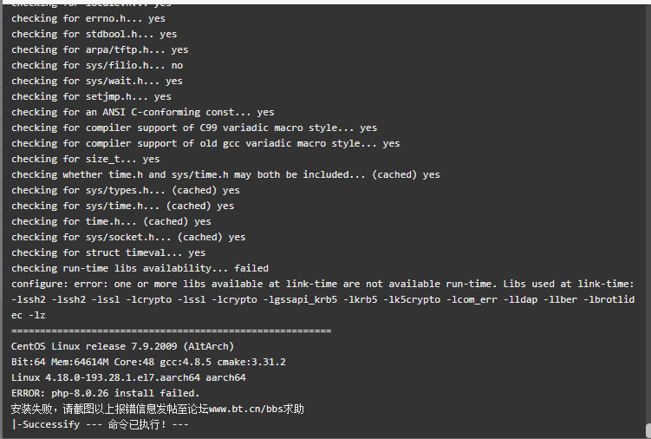This screenshot has width=651, height=439.
Task: Click the '|-Successify --- 命令已执行' status line
Action: coord(100,424)
